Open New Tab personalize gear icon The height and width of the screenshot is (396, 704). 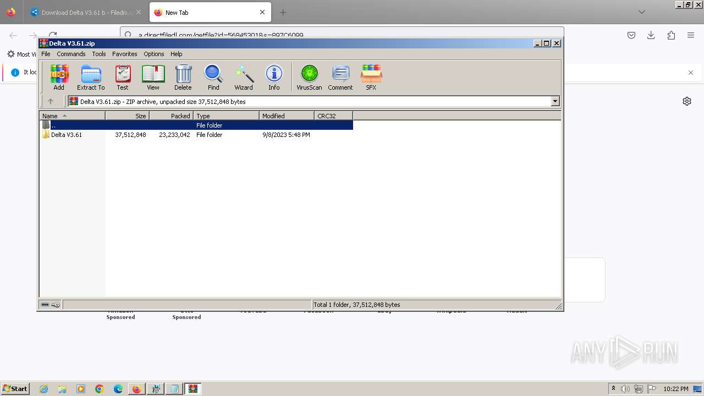click(x=687, y=101)
